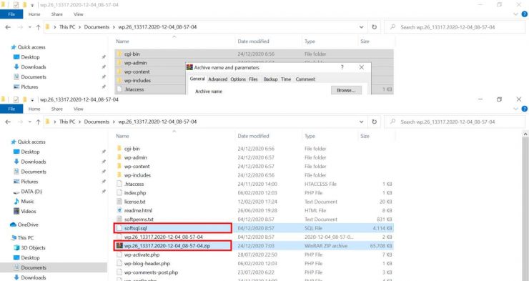Open View tab in window listing softsql.sql
The image size is (529, 281).
tap(78, 109)
